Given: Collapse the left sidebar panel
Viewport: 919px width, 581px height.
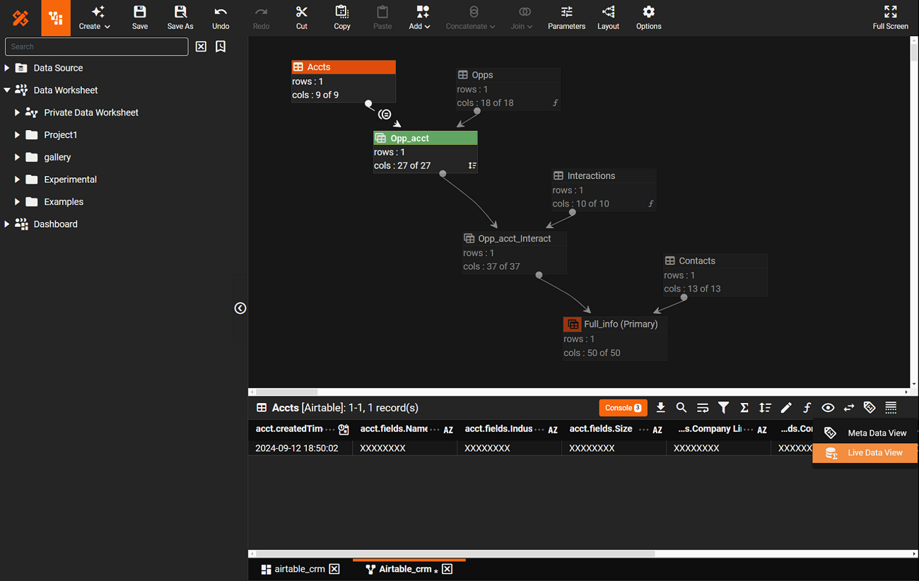Looking at the screenshot, I should [x=240, y=308].
